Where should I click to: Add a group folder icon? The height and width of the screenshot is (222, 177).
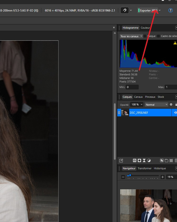[166, 160]
